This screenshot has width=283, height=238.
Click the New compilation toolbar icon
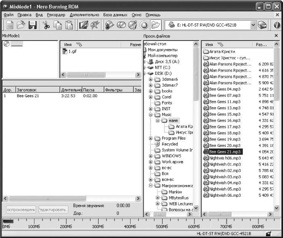(10, 25)
